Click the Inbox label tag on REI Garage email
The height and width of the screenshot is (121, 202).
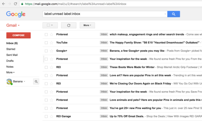point(104,116)
